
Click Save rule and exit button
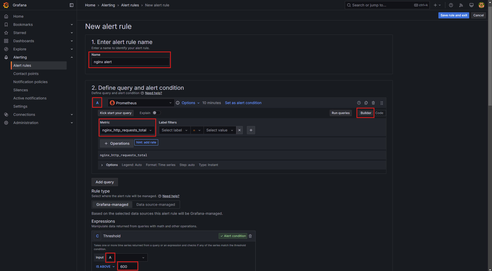(454, 15)
